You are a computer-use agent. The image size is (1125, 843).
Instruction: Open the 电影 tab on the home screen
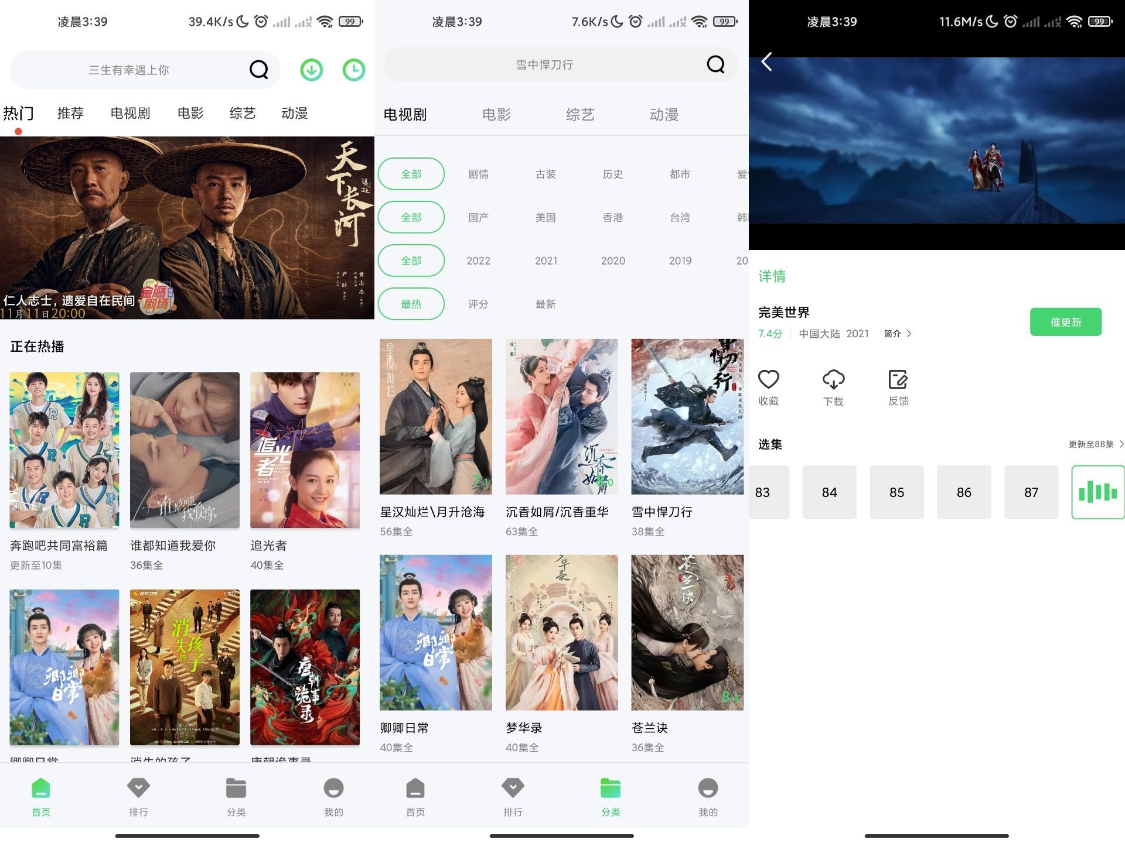pyautogui.click(x=190, y=113)
